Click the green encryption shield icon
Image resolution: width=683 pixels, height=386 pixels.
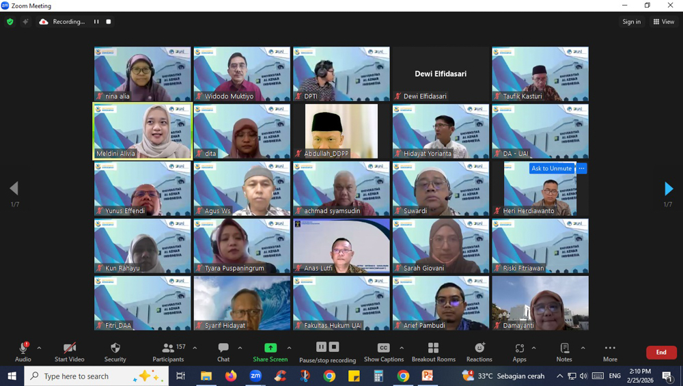tap(10, 22)
